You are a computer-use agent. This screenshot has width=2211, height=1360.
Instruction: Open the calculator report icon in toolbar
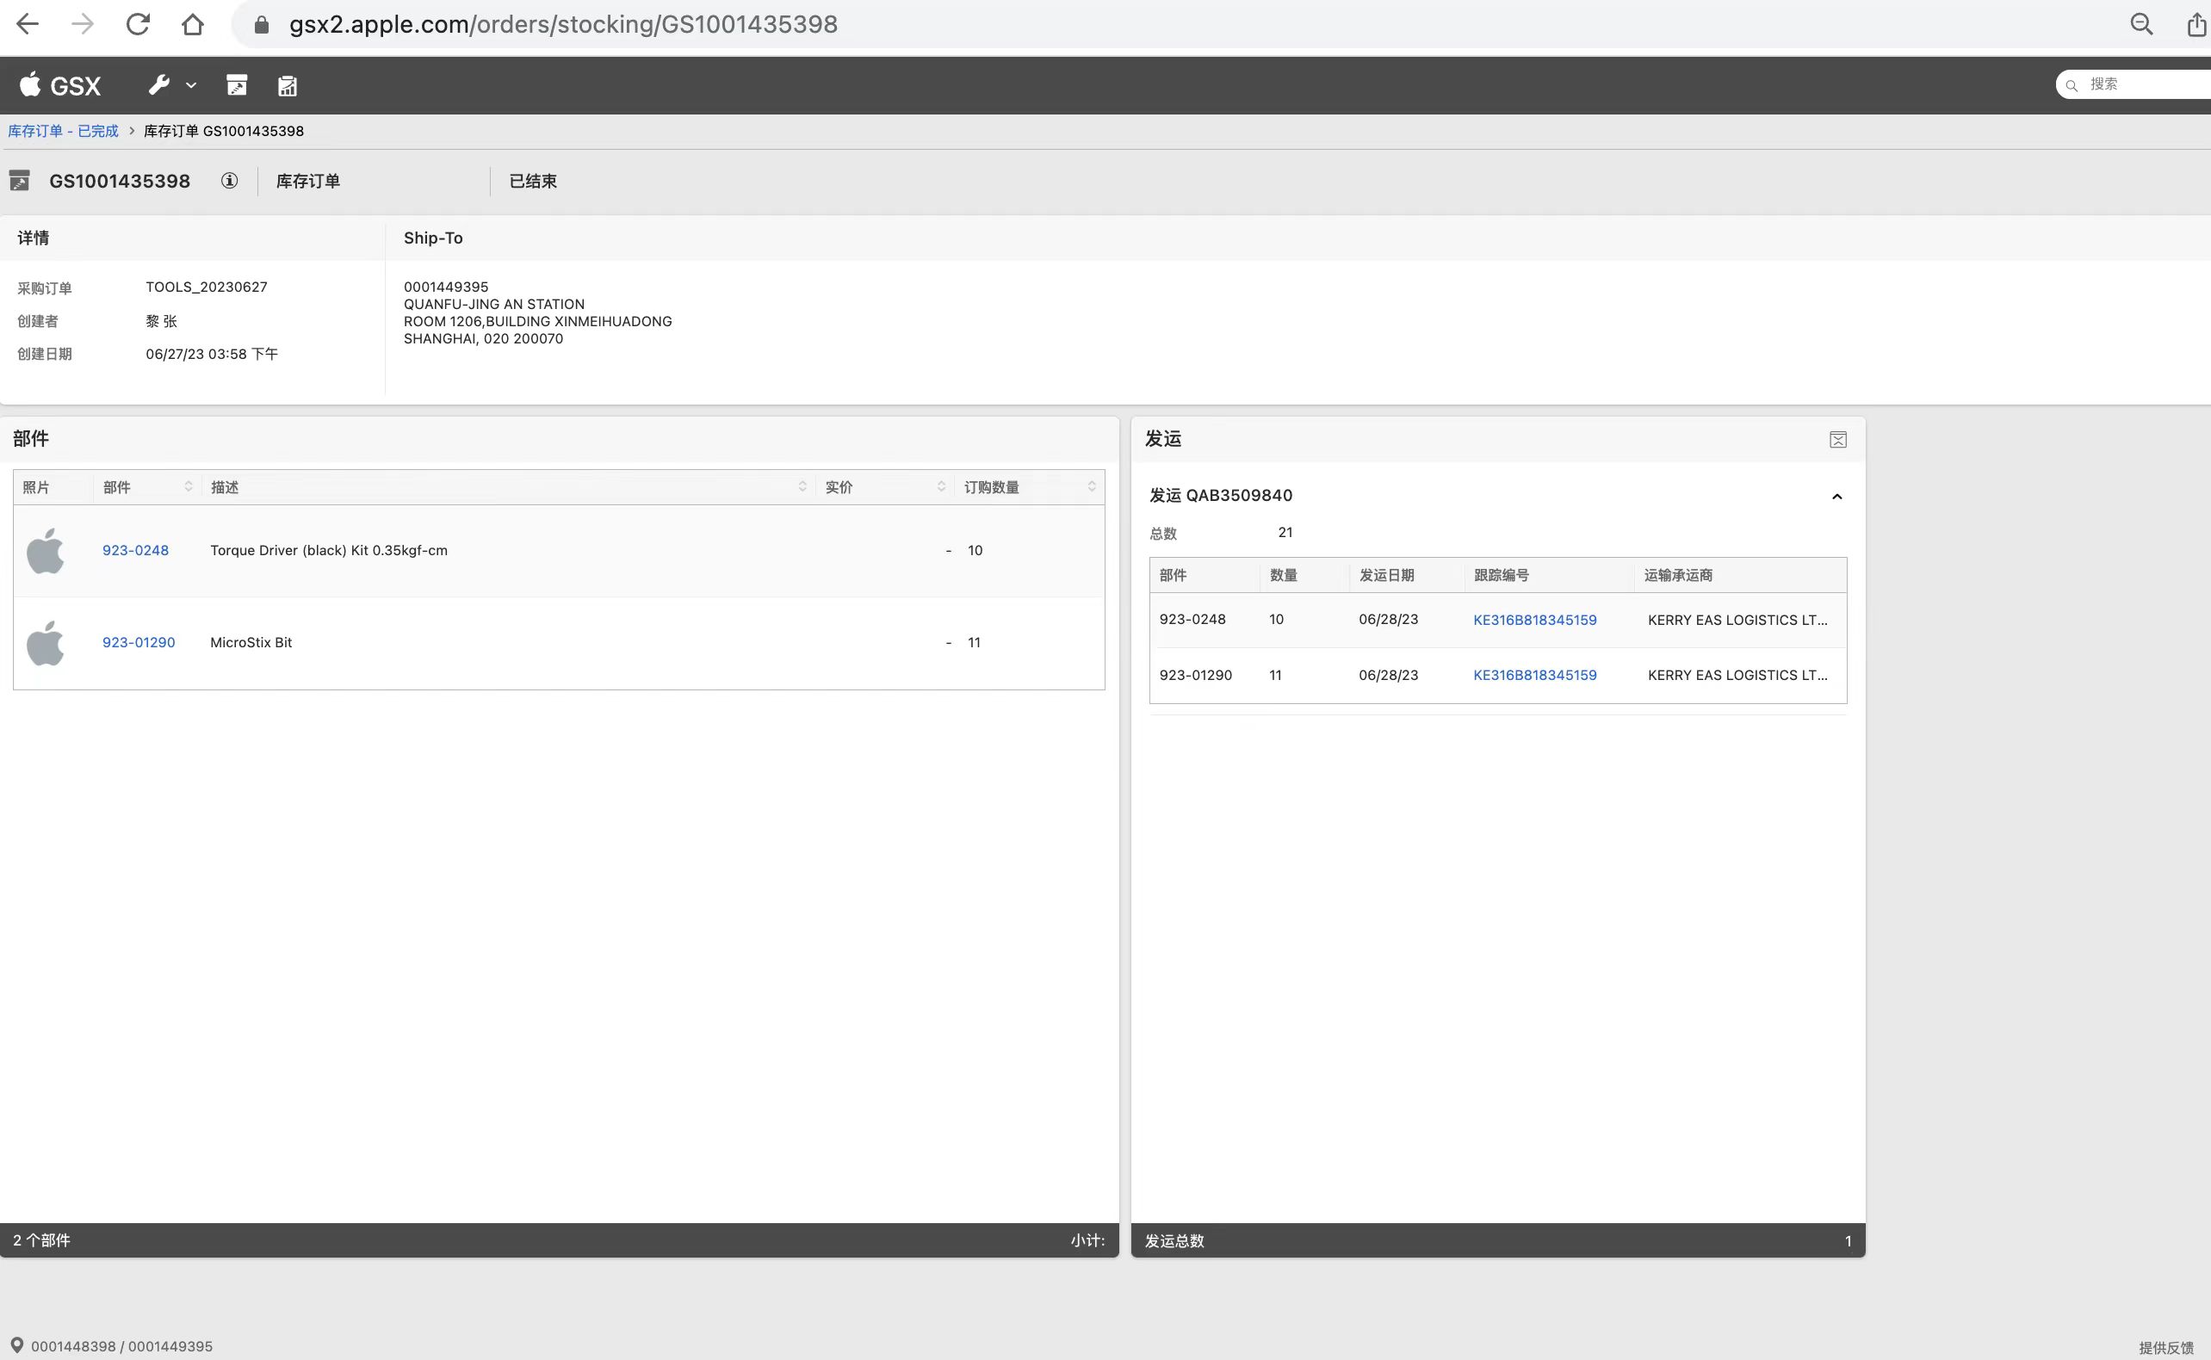point(287,85)
